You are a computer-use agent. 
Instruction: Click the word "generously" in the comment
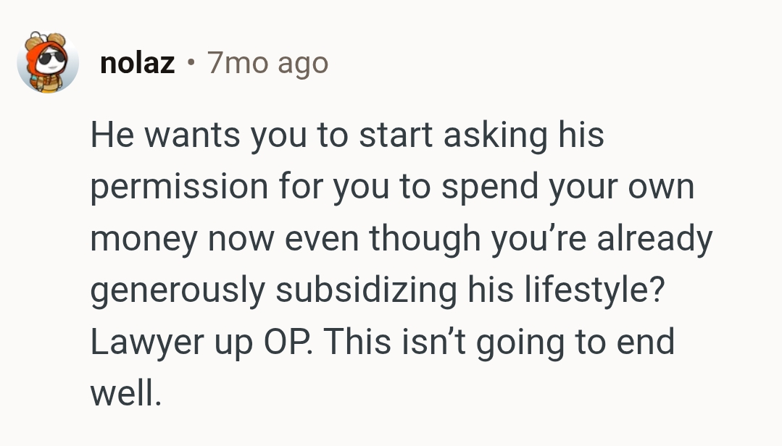pos(178,290)
